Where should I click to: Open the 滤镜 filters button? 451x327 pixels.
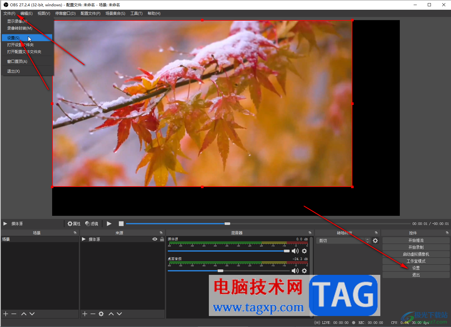click(x=92, y=224)
